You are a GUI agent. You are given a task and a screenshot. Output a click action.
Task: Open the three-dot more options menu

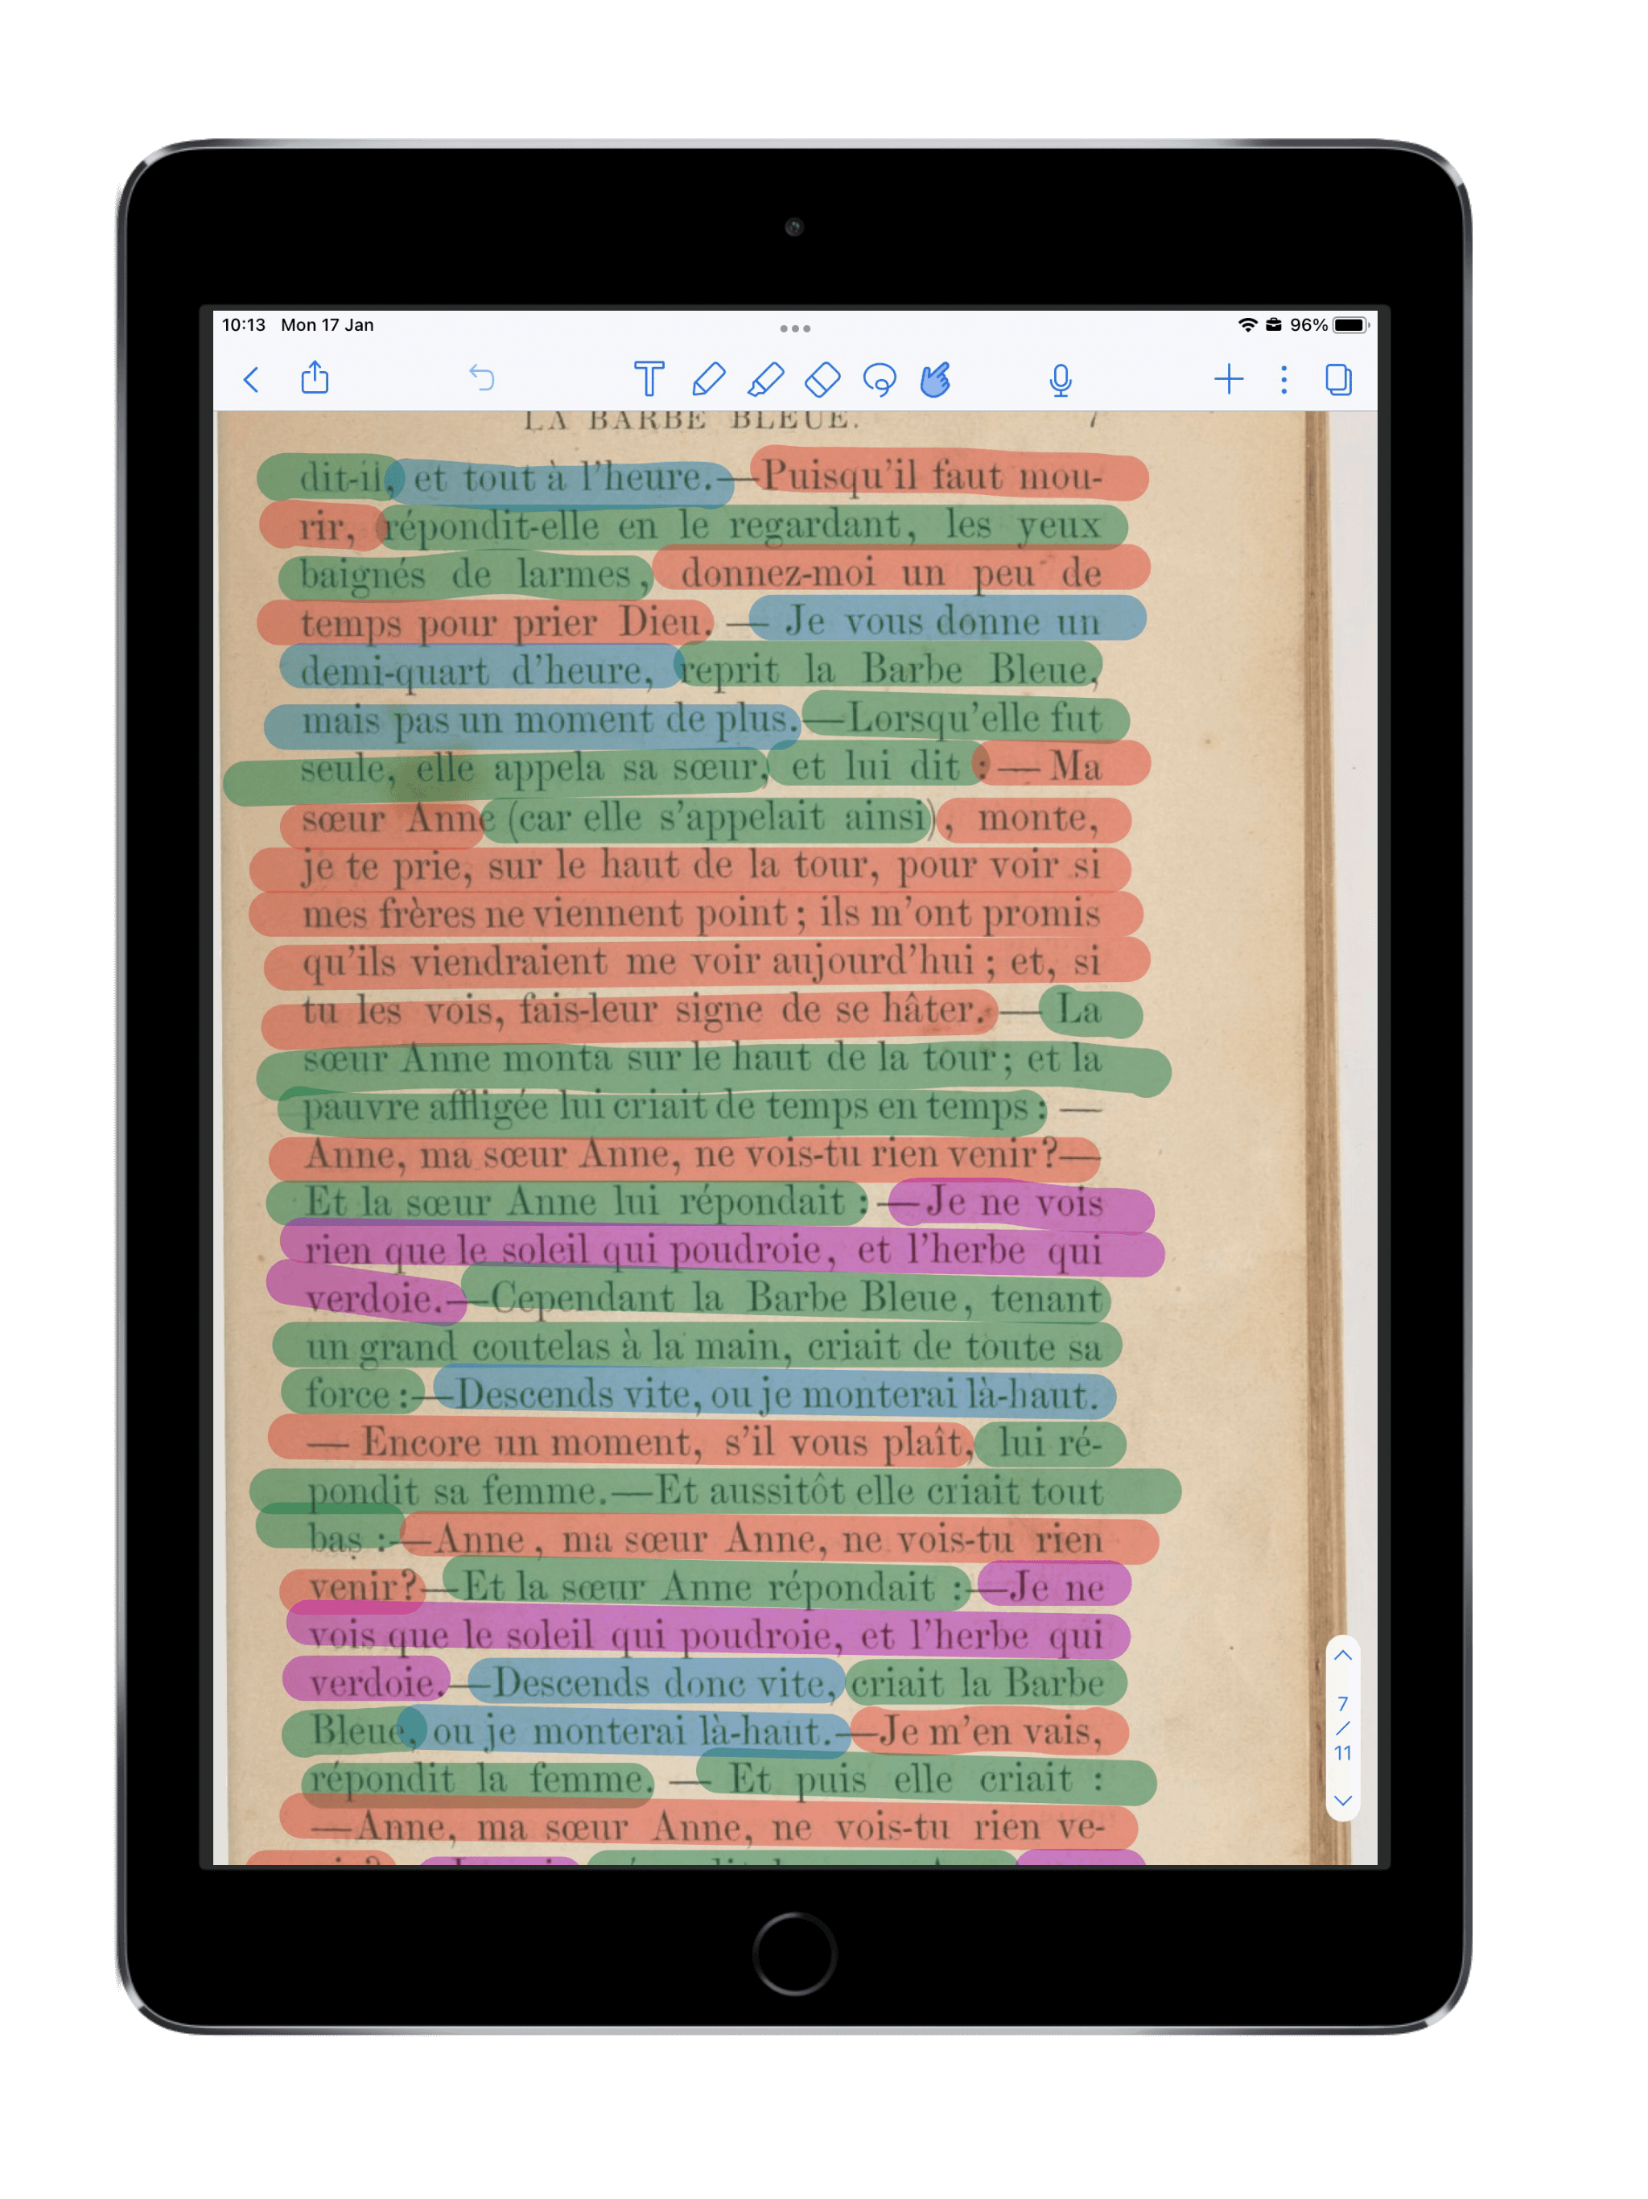pyautogui.click(x=1284, y=379)
